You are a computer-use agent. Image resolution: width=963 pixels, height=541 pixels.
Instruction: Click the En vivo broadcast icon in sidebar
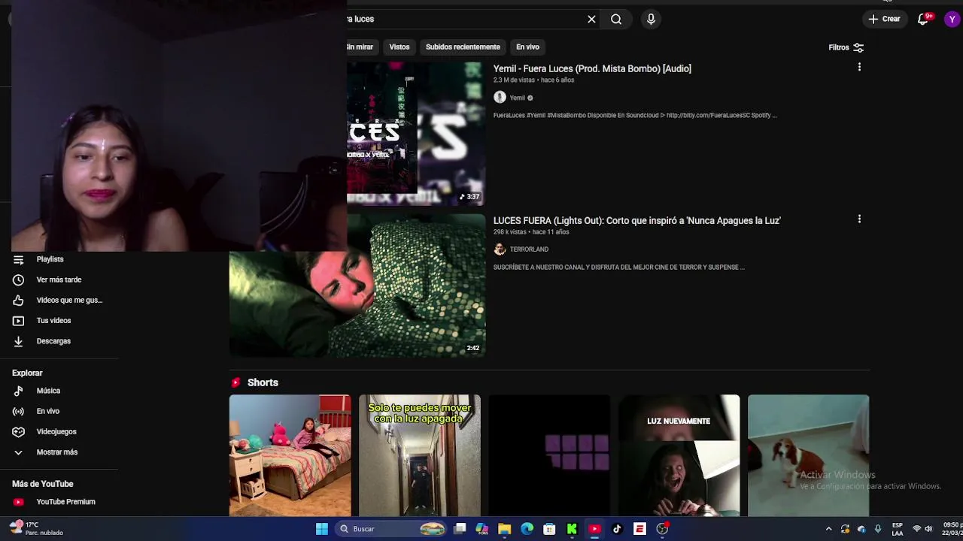(x=19, y=411)
